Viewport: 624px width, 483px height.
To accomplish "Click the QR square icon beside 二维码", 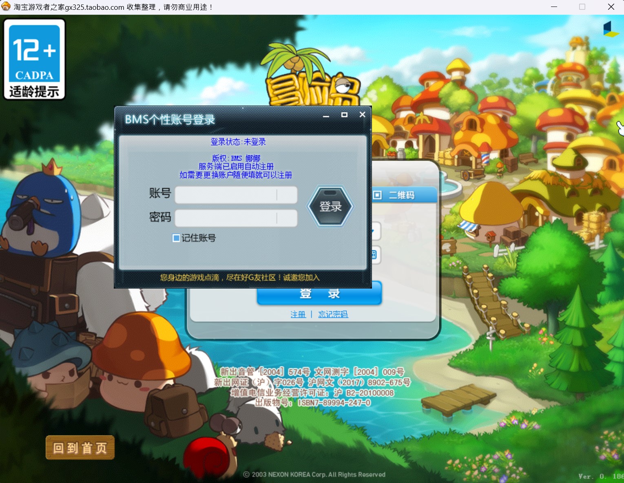I will (378, 195).
